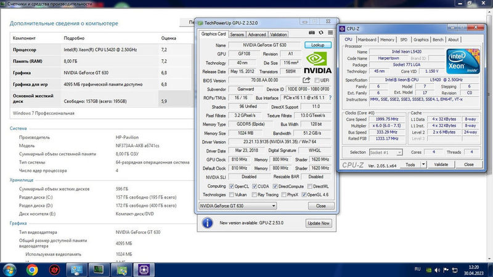Toggle the OpenGL 4.6 checkbox

point(304,195)
